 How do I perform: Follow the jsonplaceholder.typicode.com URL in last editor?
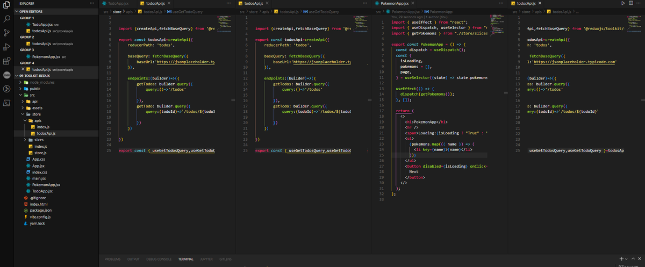click(x=575, y=62)
